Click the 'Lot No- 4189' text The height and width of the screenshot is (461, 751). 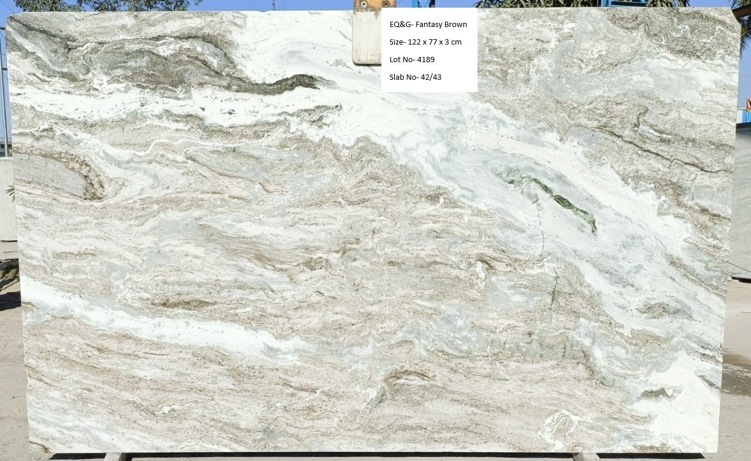pos(412,60)
